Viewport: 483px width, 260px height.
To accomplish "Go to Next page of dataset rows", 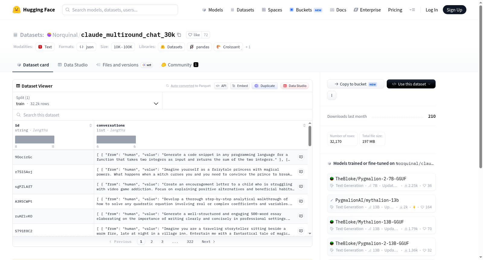I will (208, 242).
